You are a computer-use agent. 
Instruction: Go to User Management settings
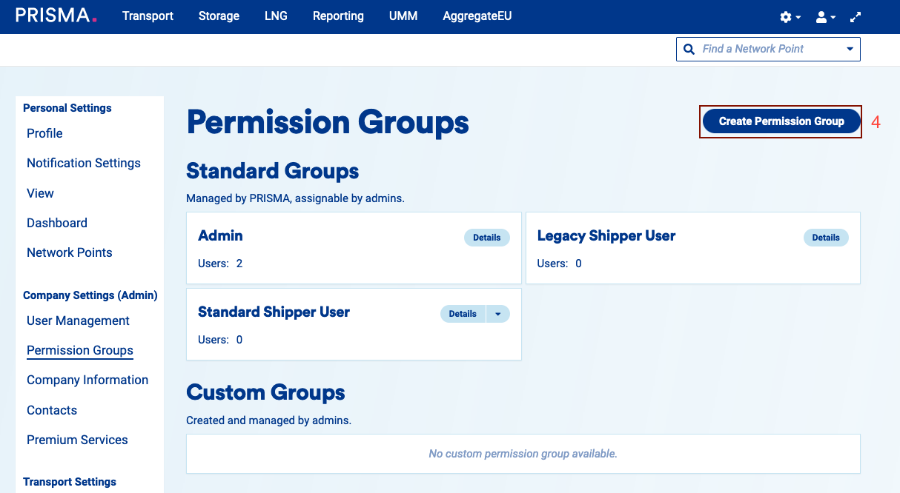78,321
